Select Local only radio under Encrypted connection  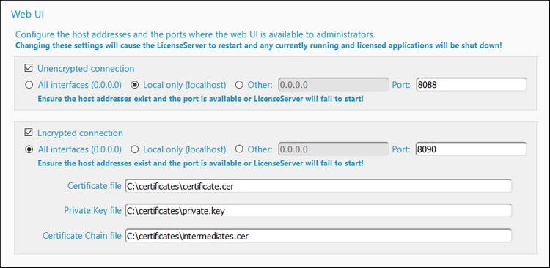[x=134, y=149]
